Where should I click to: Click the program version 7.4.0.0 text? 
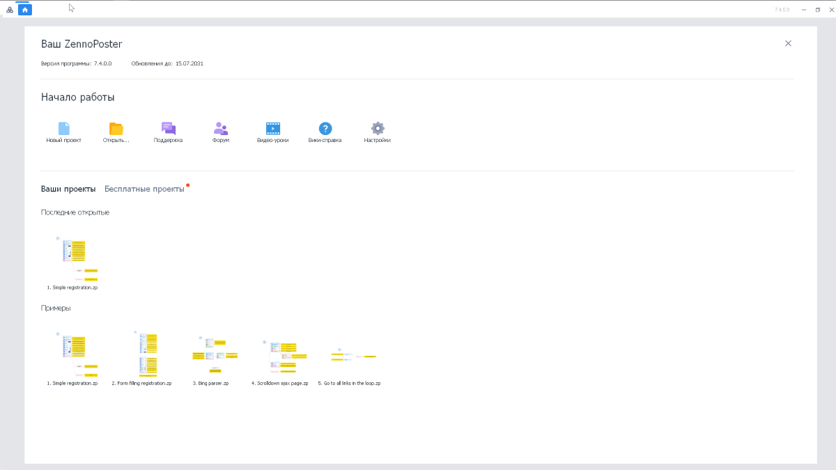[x=103, y=63]
